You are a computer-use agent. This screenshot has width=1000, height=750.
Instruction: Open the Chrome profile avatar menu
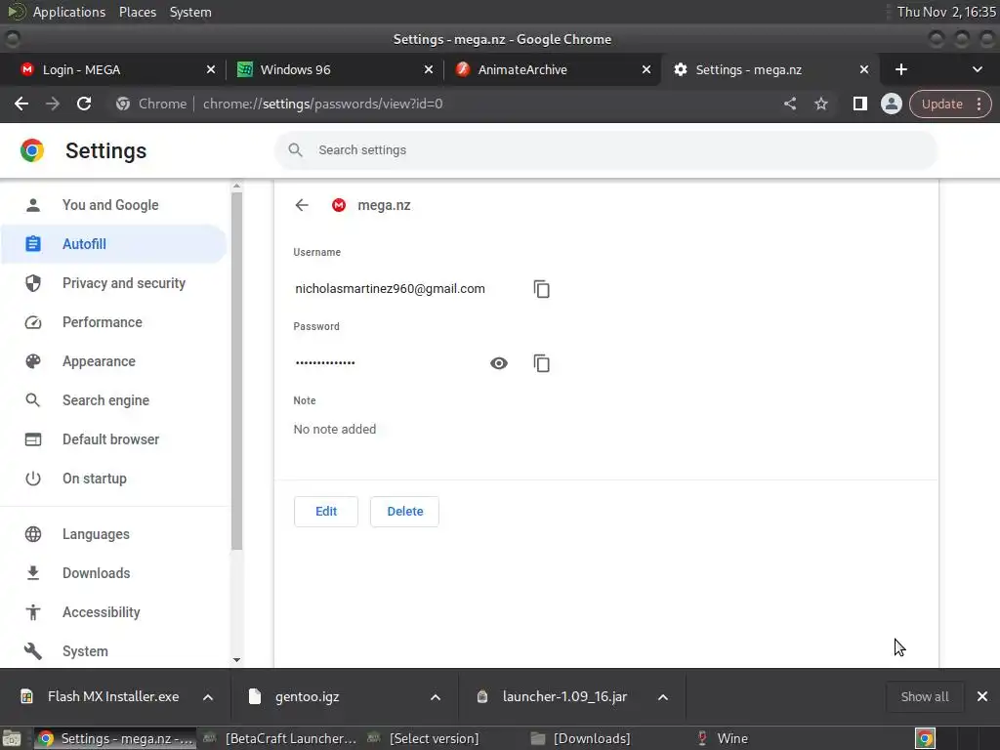[891, 104]
